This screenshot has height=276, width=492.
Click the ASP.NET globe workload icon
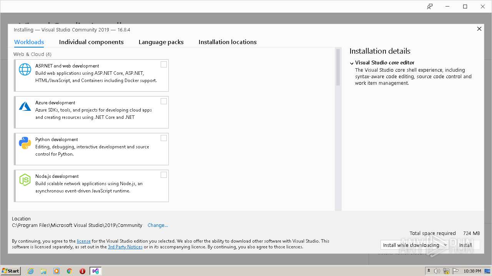pyautogui.click(x=25, y=69)
